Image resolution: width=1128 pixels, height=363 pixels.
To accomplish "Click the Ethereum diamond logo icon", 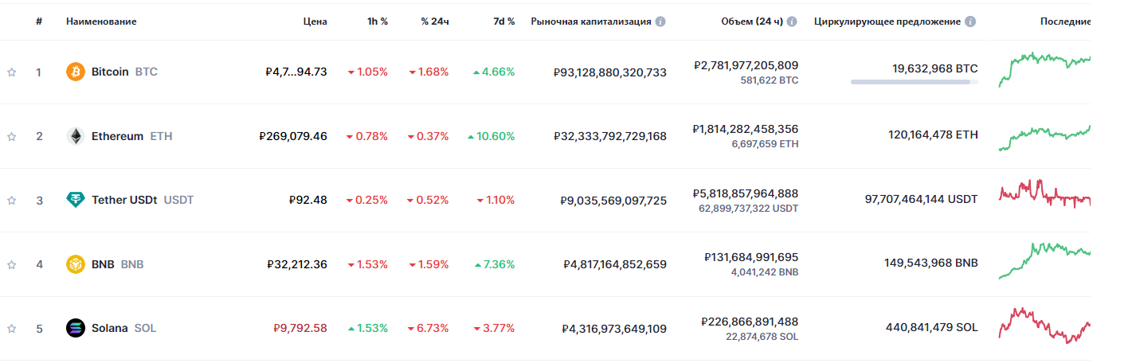I will (x=76, y=136).
